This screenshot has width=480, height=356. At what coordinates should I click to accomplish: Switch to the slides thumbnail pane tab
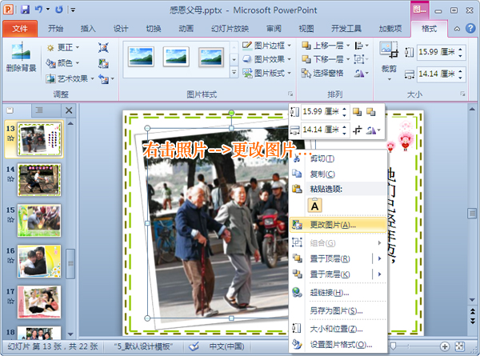click(x=10, y=110)
